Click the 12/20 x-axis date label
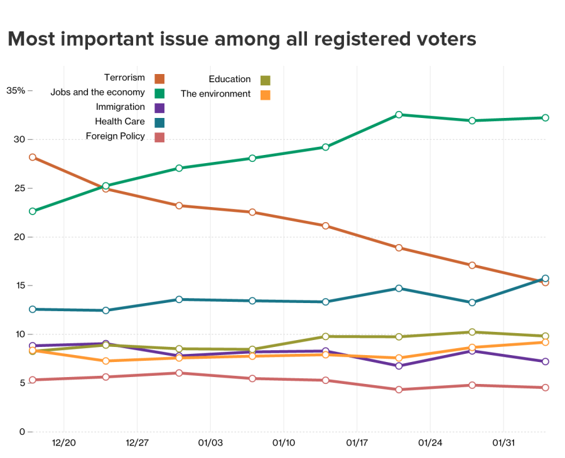The image size is (565, 458). click(x=63, y=443)
